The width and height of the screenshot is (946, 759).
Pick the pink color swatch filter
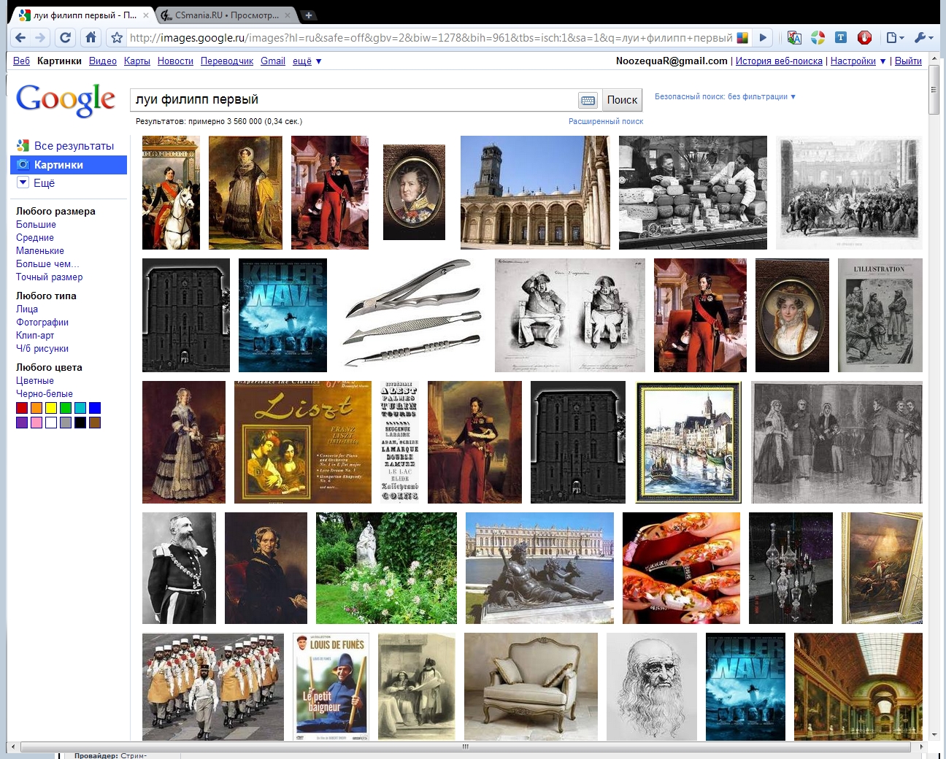[x=36, y=423]
